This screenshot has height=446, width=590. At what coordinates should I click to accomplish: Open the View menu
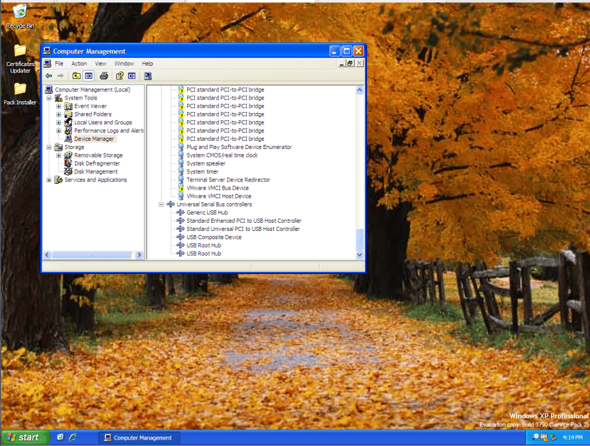coord(100,64)
